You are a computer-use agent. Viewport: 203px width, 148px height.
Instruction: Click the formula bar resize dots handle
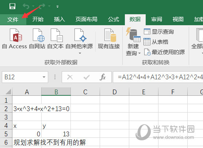point(55,77)
